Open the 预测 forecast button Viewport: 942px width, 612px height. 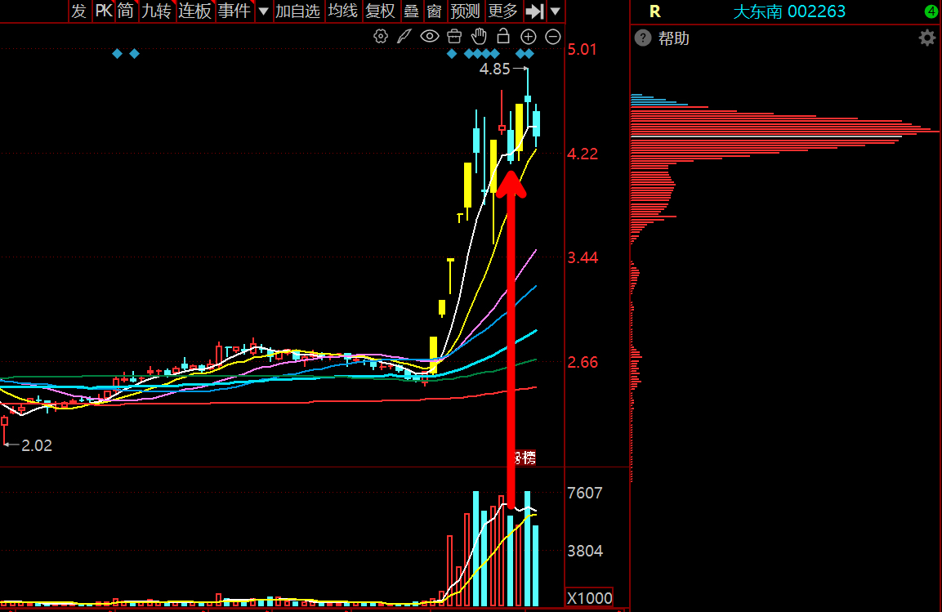pyautogui.click(x=465, y=11)
